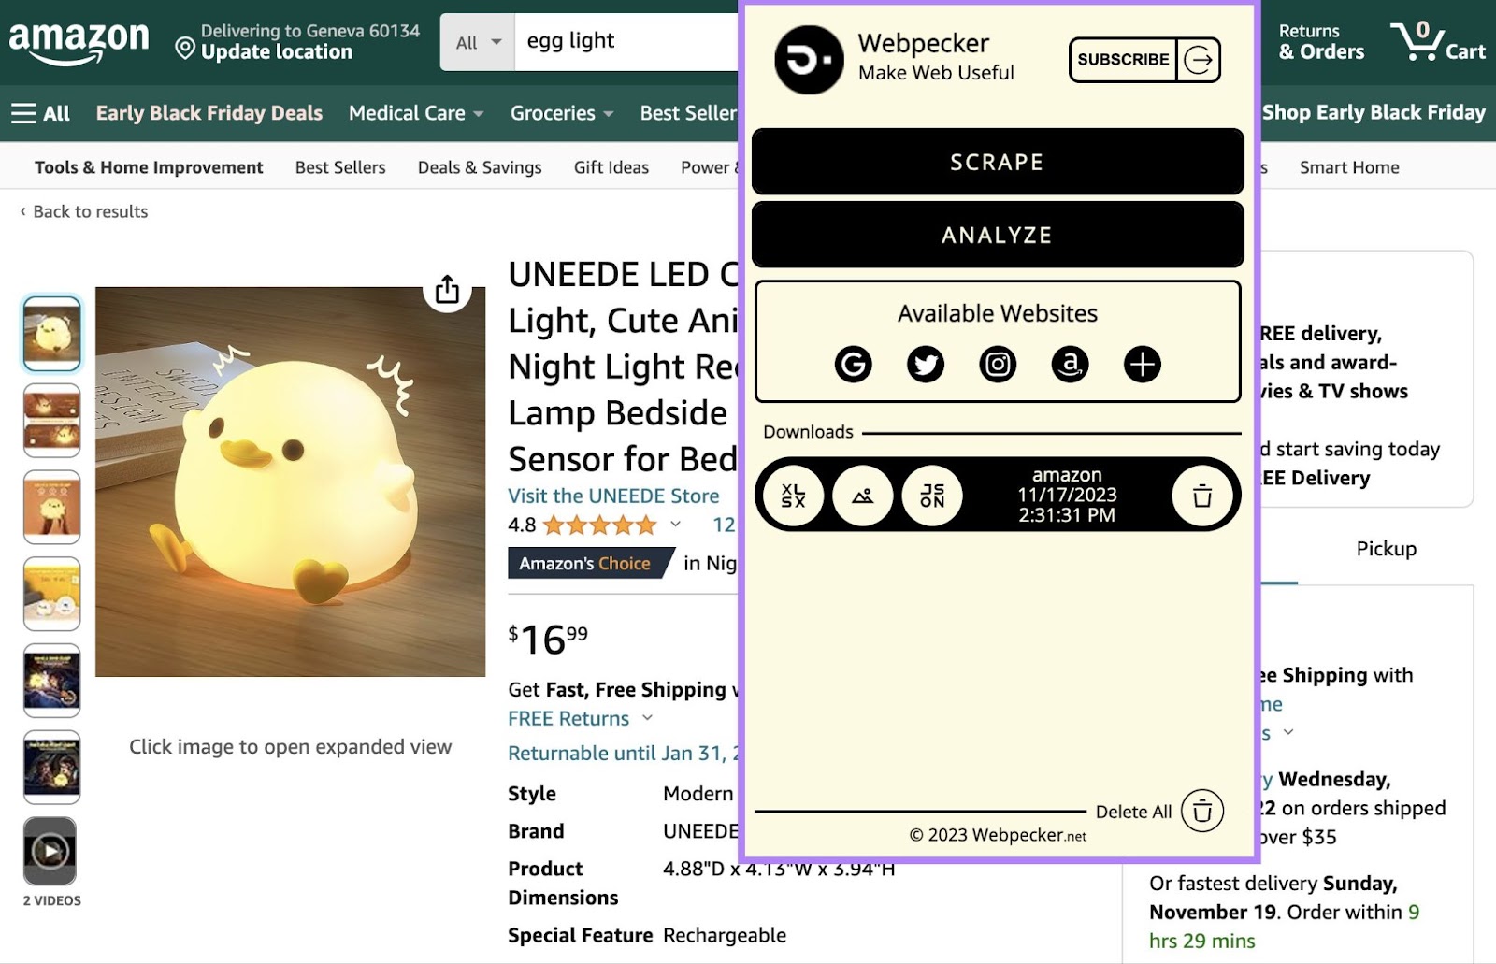Expand the FREE Returns details
This screenshot has height=964, width=1496.
click(x=580, y=718)
